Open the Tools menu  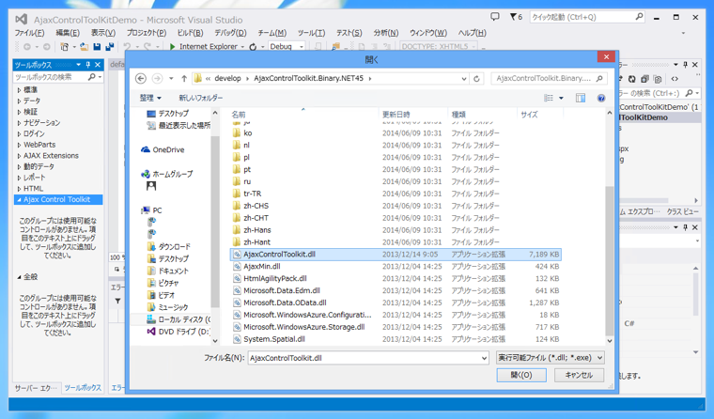[312, 33]
